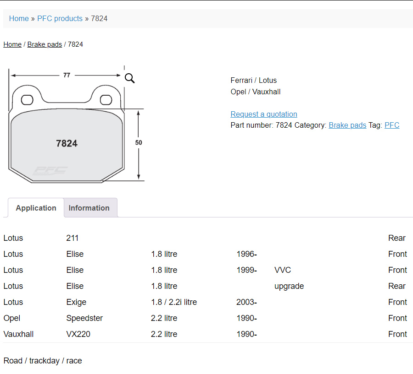Click Request a quotation link

264,114
